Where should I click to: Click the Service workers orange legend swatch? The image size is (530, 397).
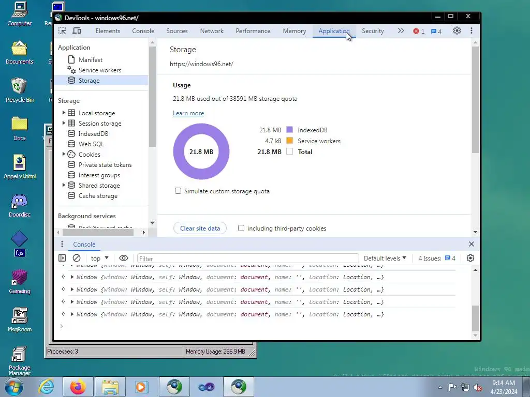289,141
